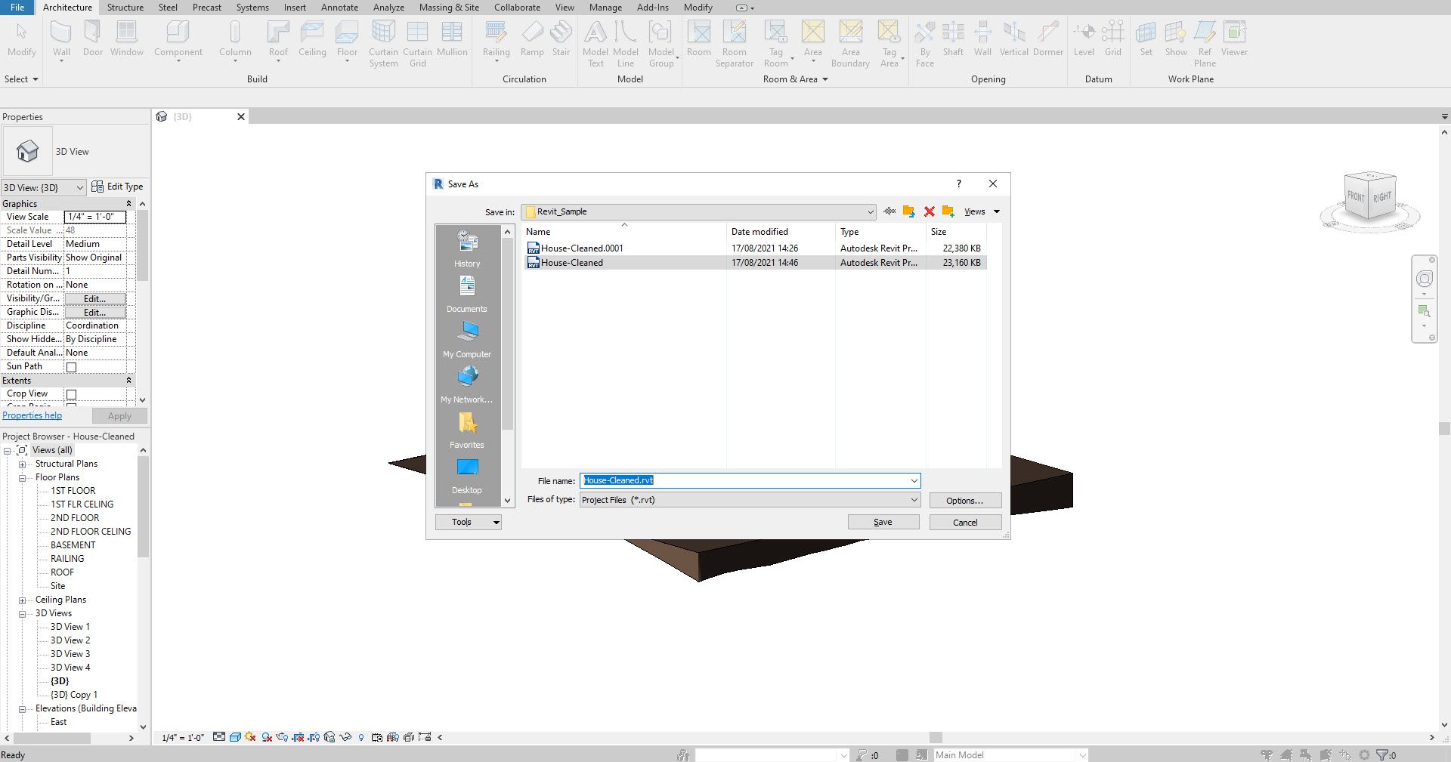Image resolution: width=1451 pixels, height=762 pixels.
Task: Select the Favorites folder shortcut
Action: (467, 430)
